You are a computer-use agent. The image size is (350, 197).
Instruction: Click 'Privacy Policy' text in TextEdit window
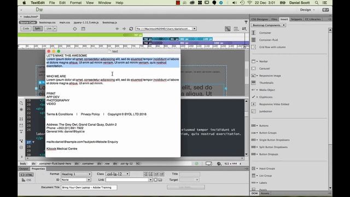tap(90, 114)
